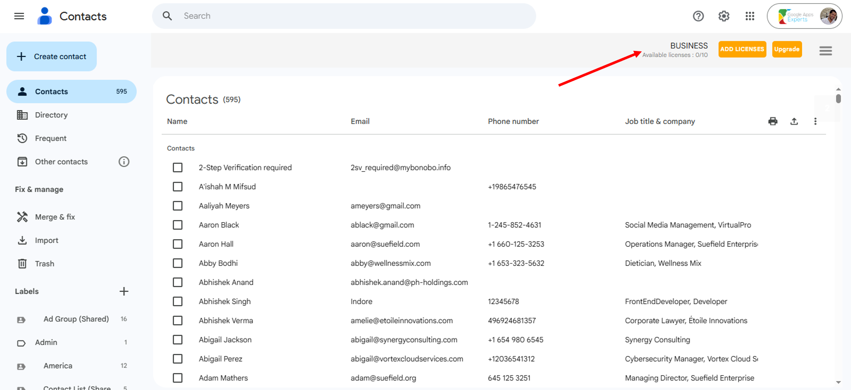
Task: Click the export contacts icon
Action: coord(794,122)
